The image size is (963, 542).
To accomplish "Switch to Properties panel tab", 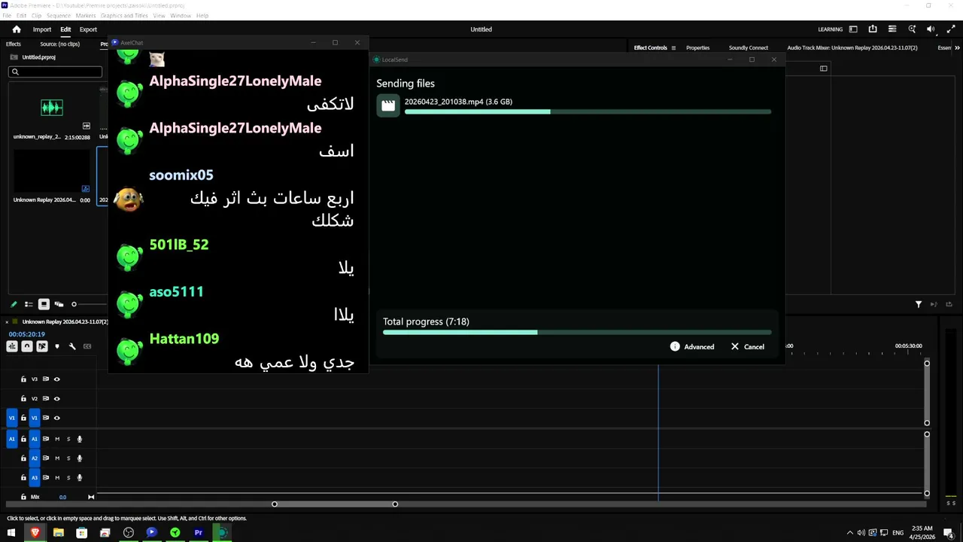I will 697,47.
